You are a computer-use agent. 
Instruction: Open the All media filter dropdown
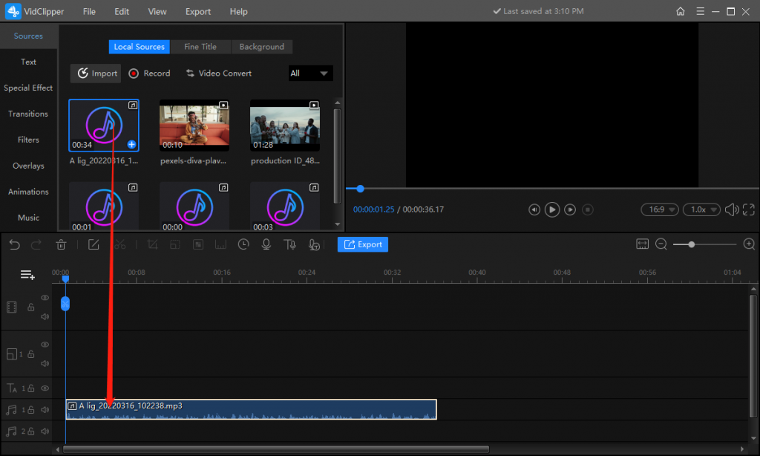click(x=310, y=74)
